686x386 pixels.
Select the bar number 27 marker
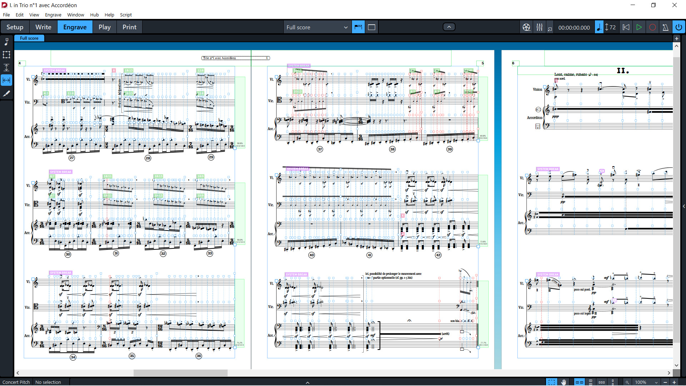click(x=72, y=158)
